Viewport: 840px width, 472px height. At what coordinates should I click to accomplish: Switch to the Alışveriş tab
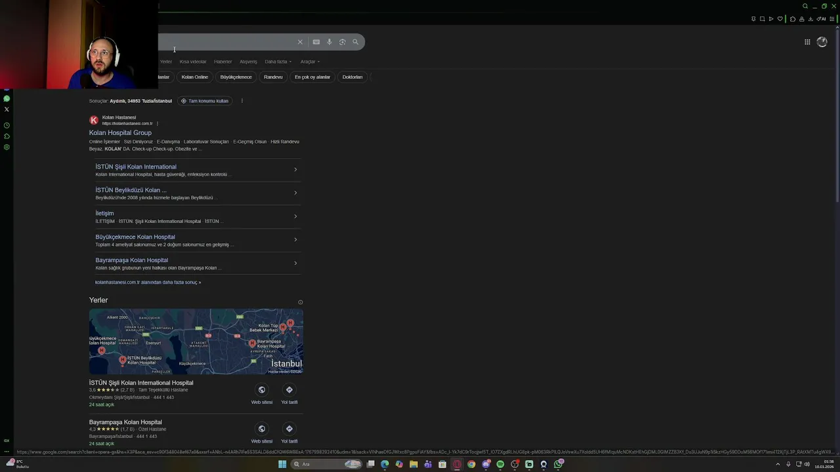[x=249, y=62]
